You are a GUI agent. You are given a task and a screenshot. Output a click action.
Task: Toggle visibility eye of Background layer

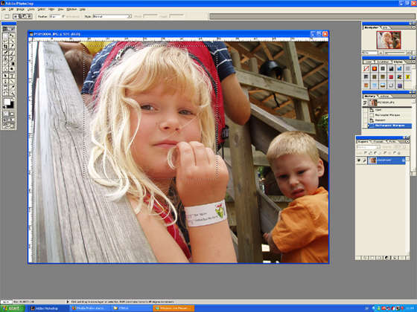click(358, 160)
